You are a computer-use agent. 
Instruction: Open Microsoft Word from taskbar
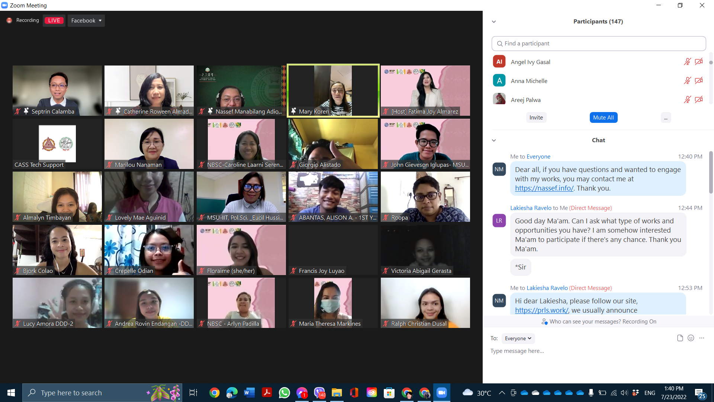[249, 393]
